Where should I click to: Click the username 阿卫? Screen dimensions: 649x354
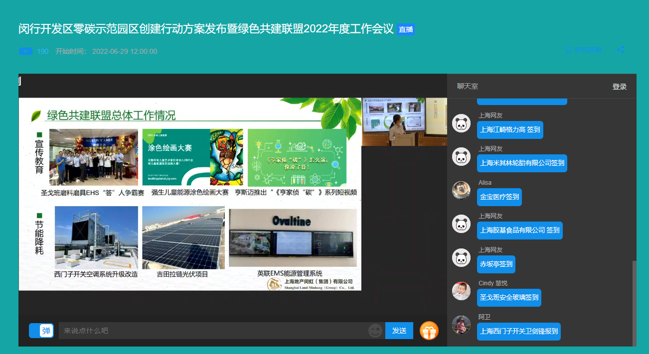485,317
